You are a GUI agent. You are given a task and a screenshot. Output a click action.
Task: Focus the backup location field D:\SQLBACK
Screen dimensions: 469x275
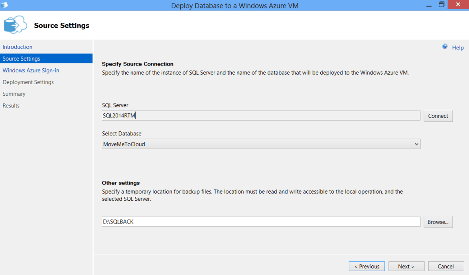(x=261, y=222)
